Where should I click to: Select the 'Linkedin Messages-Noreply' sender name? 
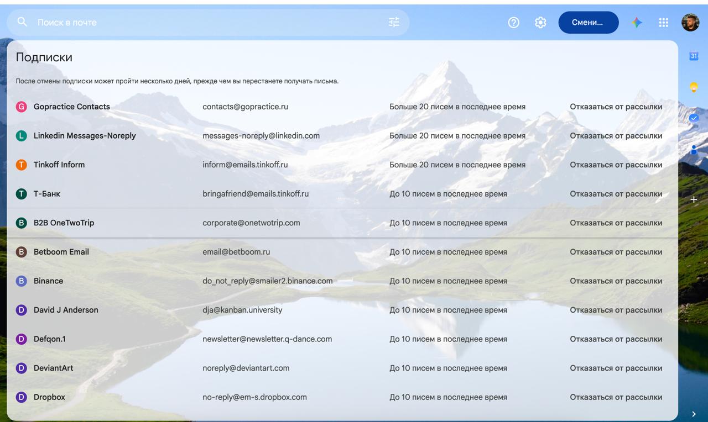click(85, 136)
